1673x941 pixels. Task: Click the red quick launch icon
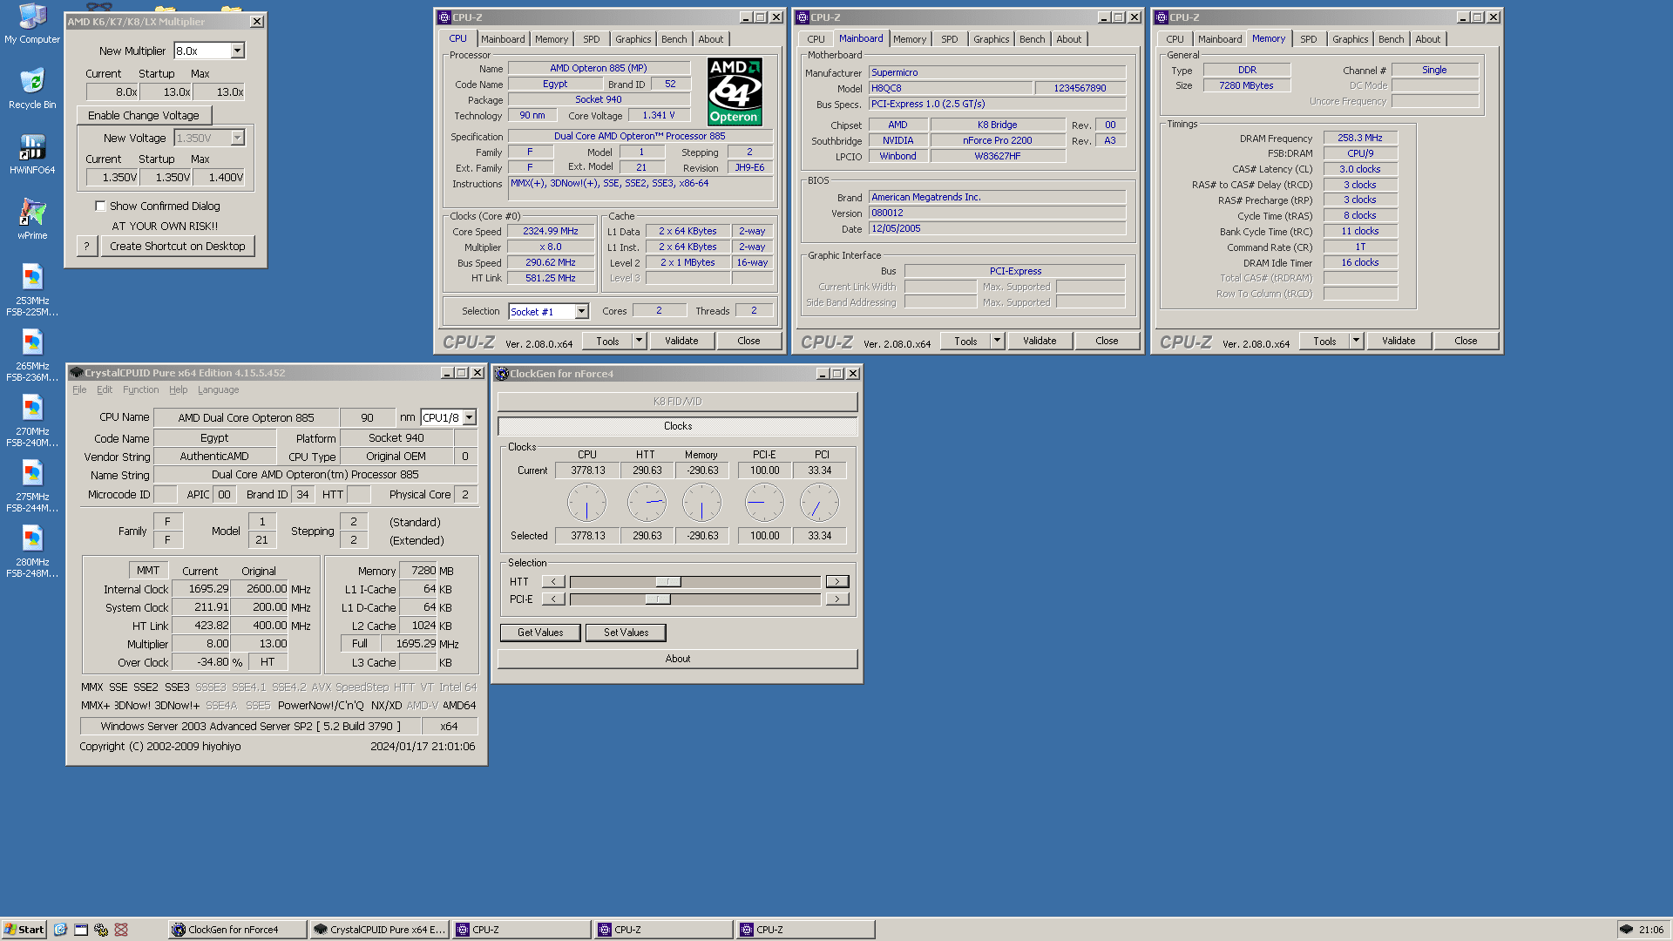pos(121,930)
